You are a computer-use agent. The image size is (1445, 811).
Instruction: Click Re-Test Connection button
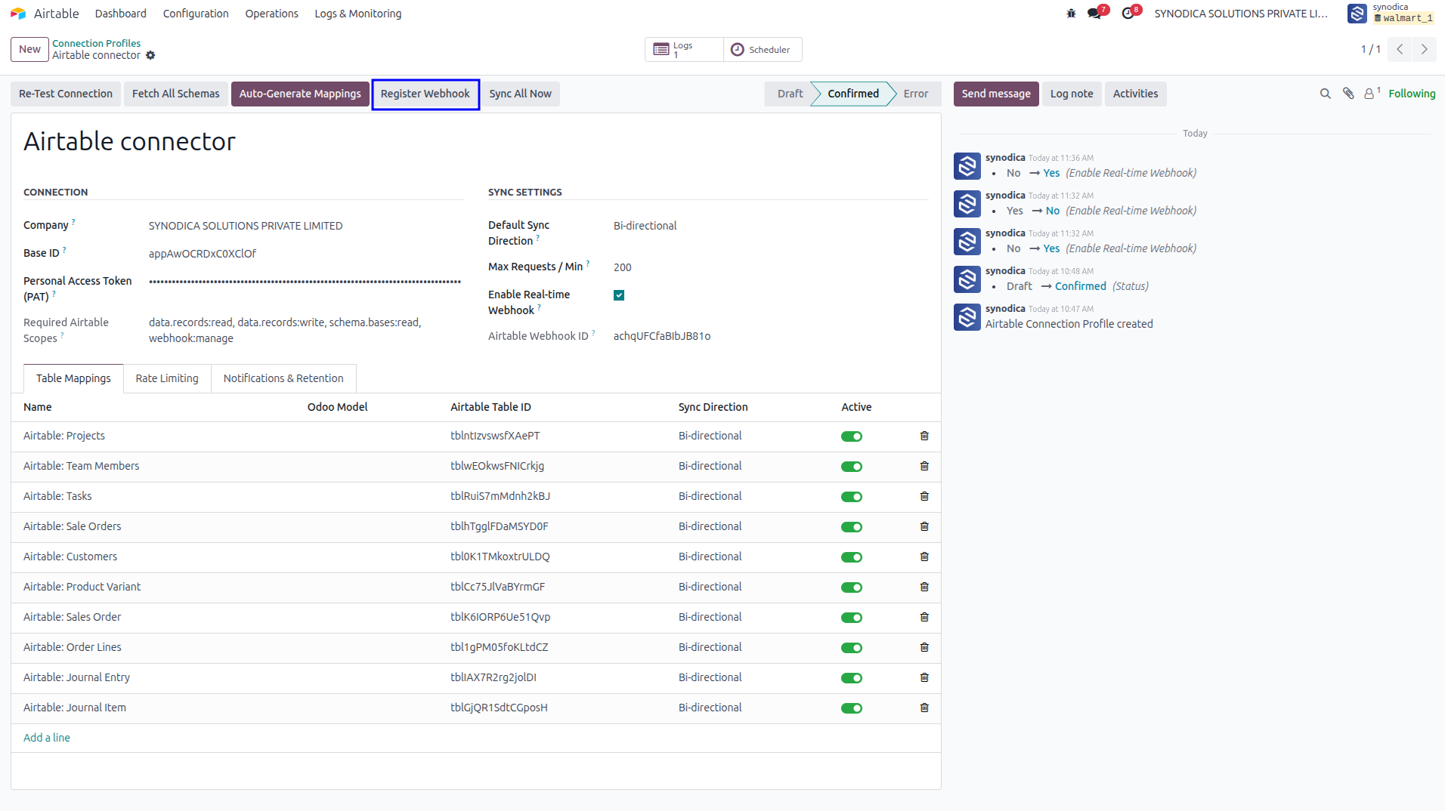pyautogui.click(x=66, y=94)
